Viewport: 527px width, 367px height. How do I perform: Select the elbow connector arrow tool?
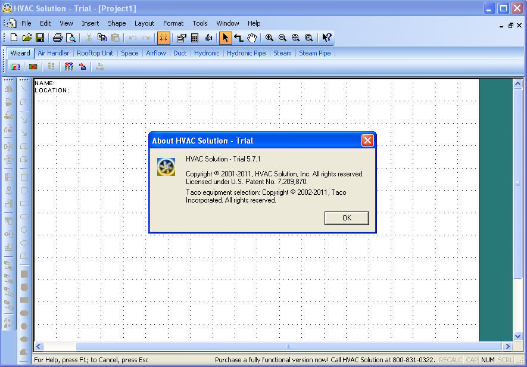[239, 38]
